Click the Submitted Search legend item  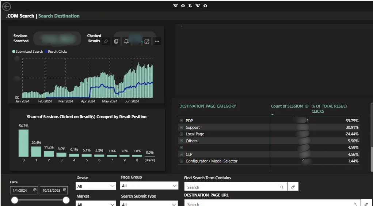pyautogui.click(x=28, y=52)
